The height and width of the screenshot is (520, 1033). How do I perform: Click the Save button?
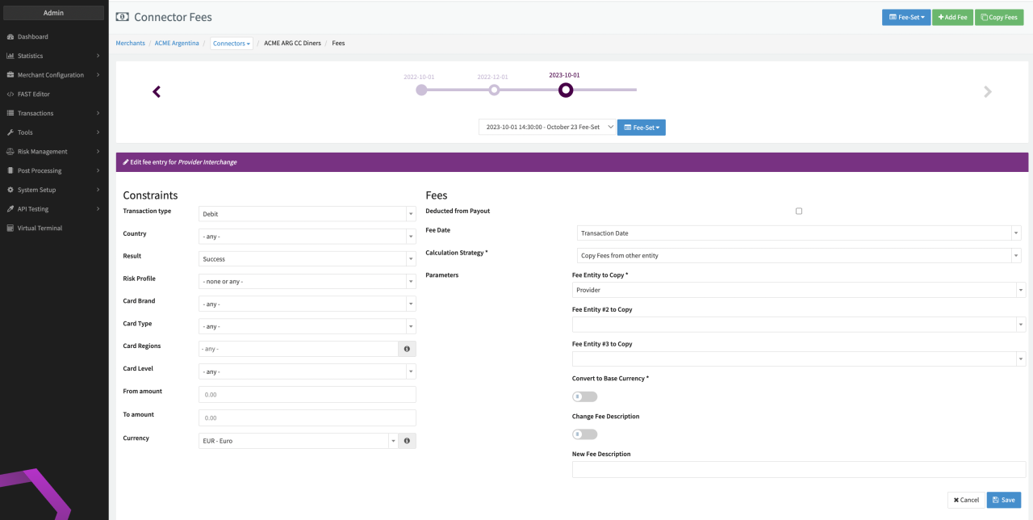[x=1003, y=500]
